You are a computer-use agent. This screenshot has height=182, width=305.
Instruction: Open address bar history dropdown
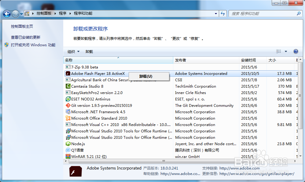[x=216, y=14]
